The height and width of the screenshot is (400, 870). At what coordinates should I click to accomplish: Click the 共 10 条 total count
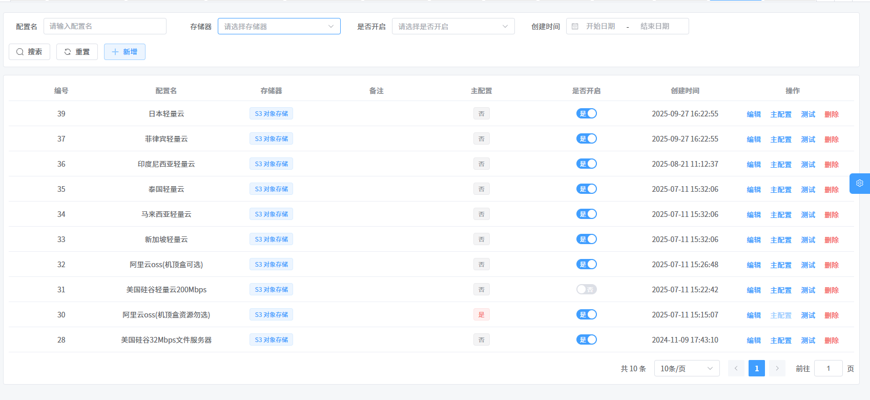point(633,368)
